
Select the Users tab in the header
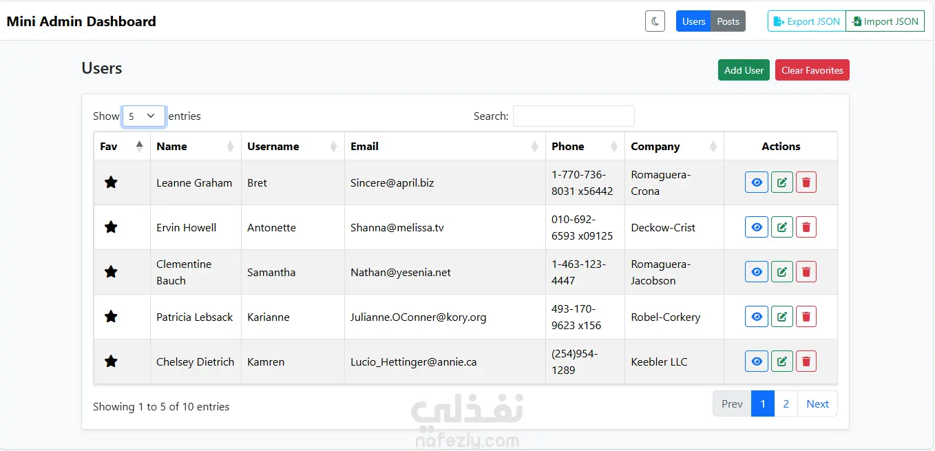coord(693,21)
